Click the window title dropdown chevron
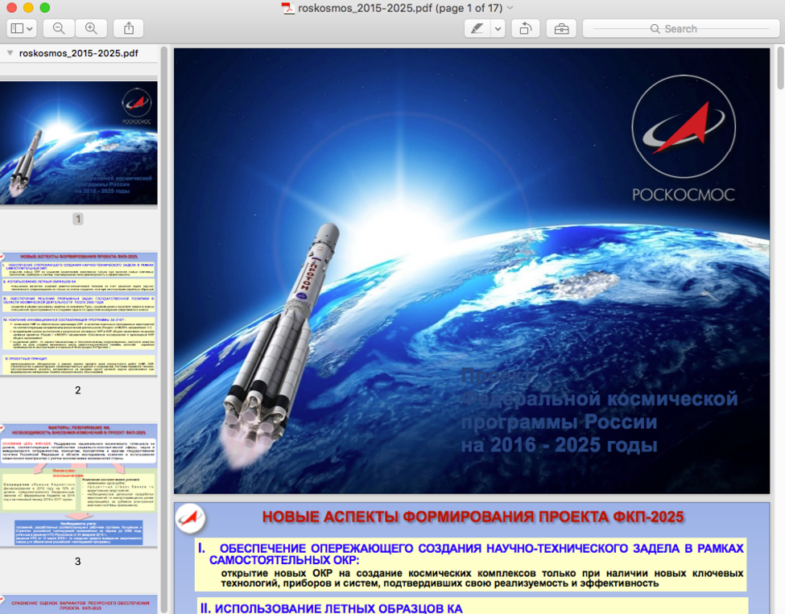This screenshot has width=785, height=614. tap(510, 7)
